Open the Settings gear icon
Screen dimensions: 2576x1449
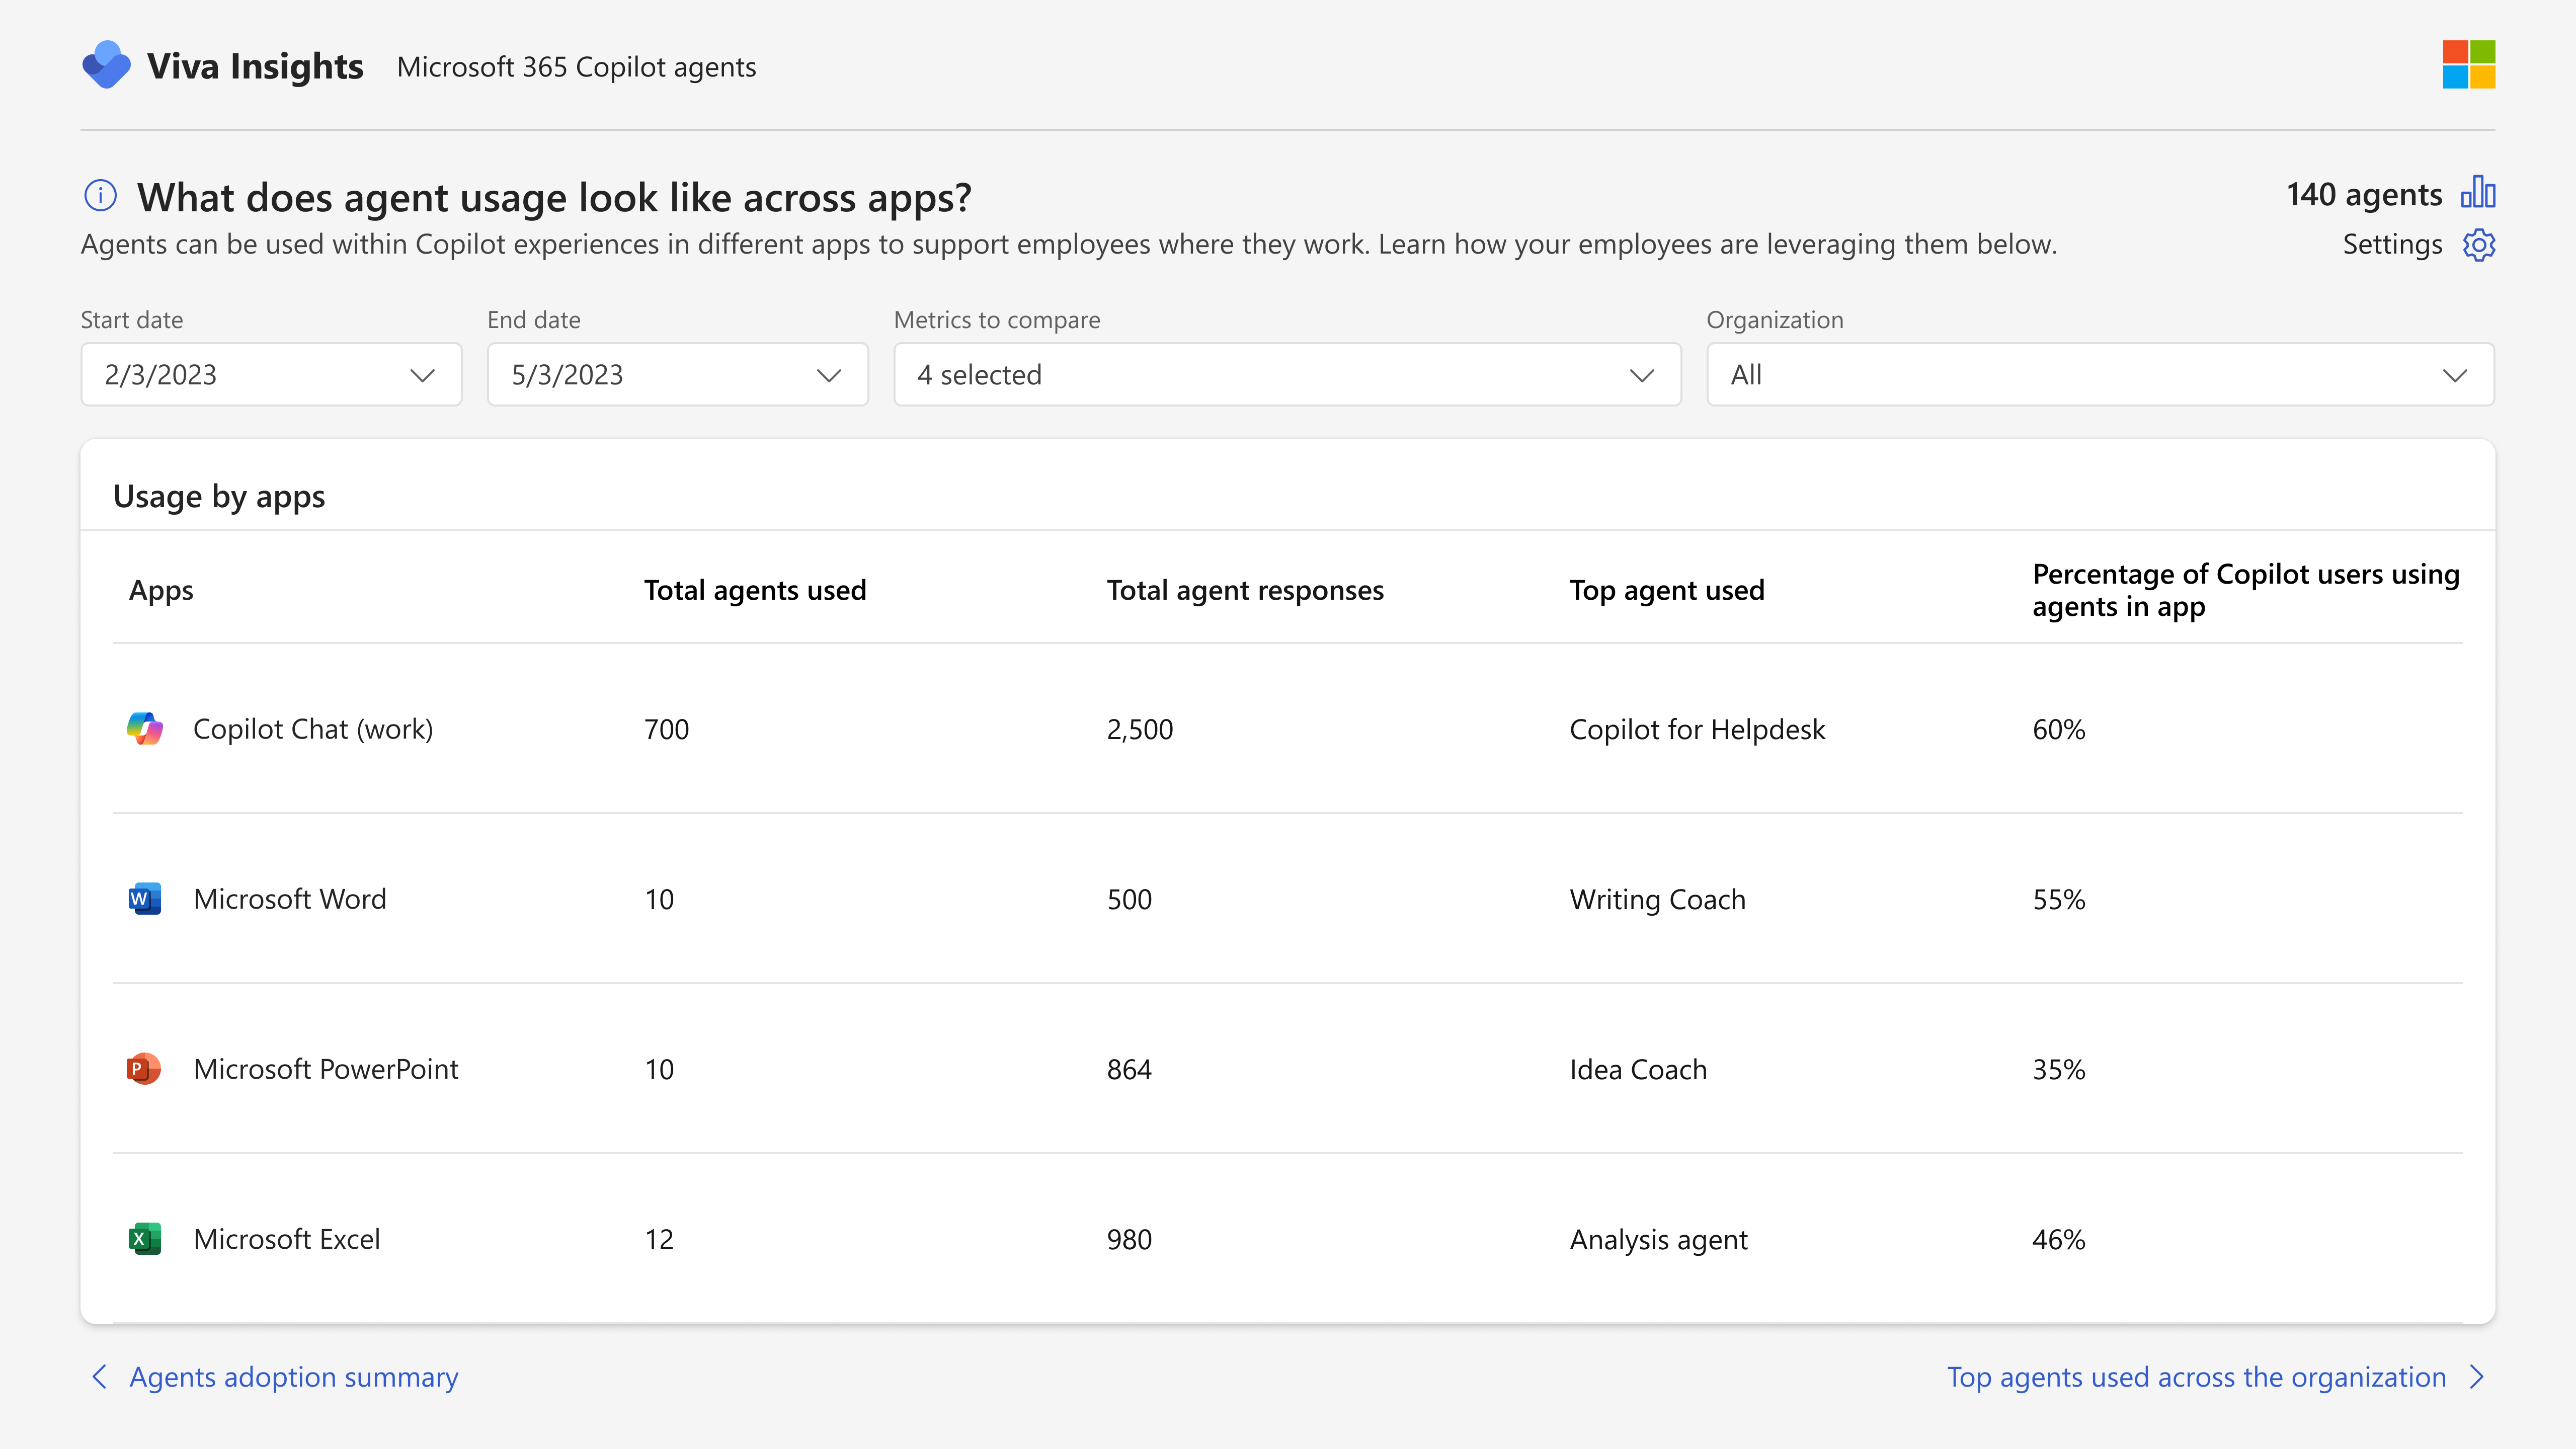(x=2479, y=245)
